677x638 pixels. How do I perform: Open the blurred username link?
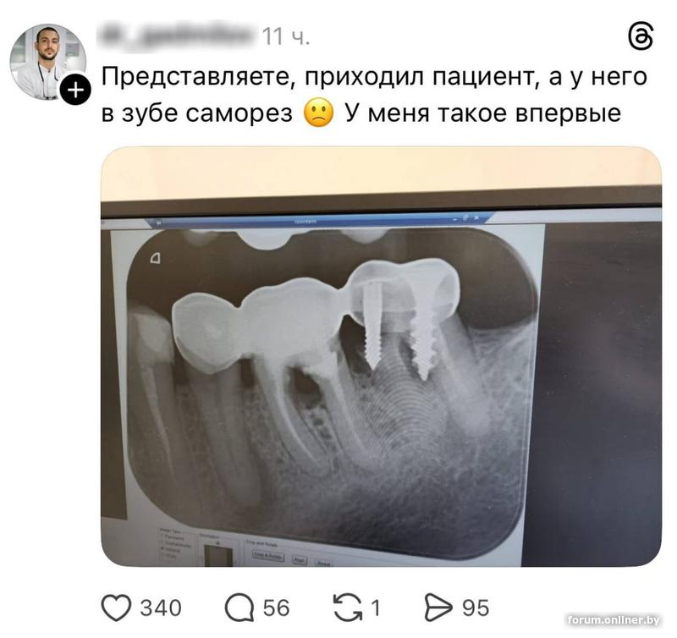coord(177,36)
